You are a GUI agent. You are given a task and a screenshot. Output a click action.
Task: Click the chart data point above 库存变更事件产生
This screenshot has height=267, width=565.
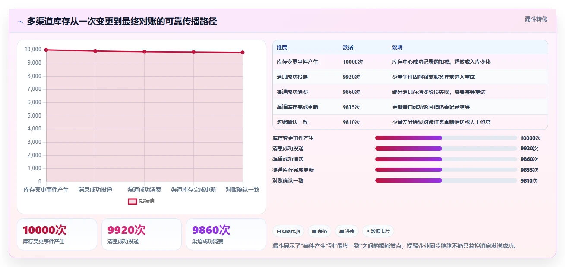click(46, 50)
